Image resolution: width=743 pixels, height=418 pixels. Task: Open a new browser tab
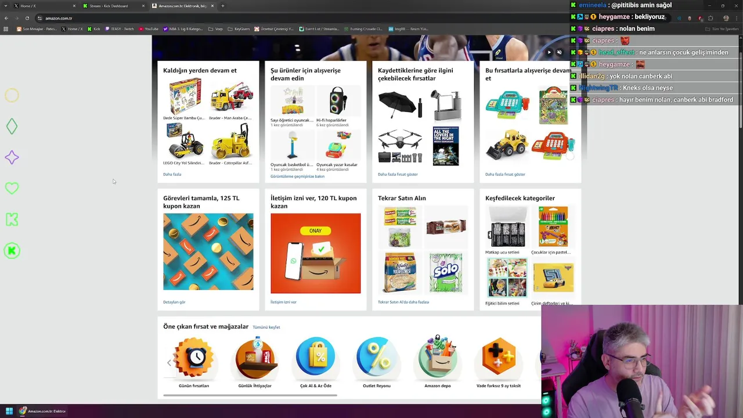point(223,6)
